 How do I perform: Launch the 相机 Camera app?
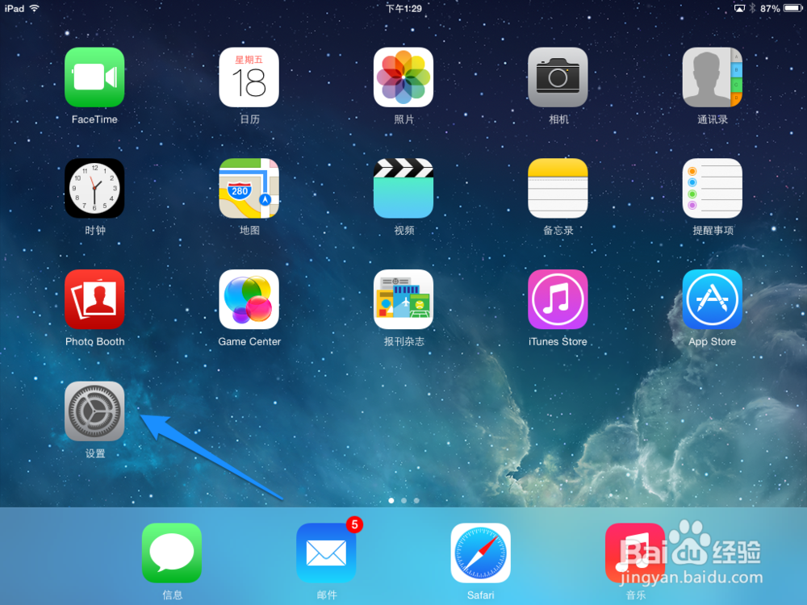pos(558,77)
